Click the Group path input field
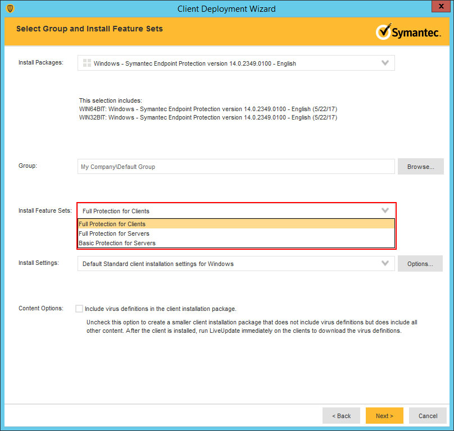This screenshot has height=431, width=454. pyautogui.click(x=236, y=166)
